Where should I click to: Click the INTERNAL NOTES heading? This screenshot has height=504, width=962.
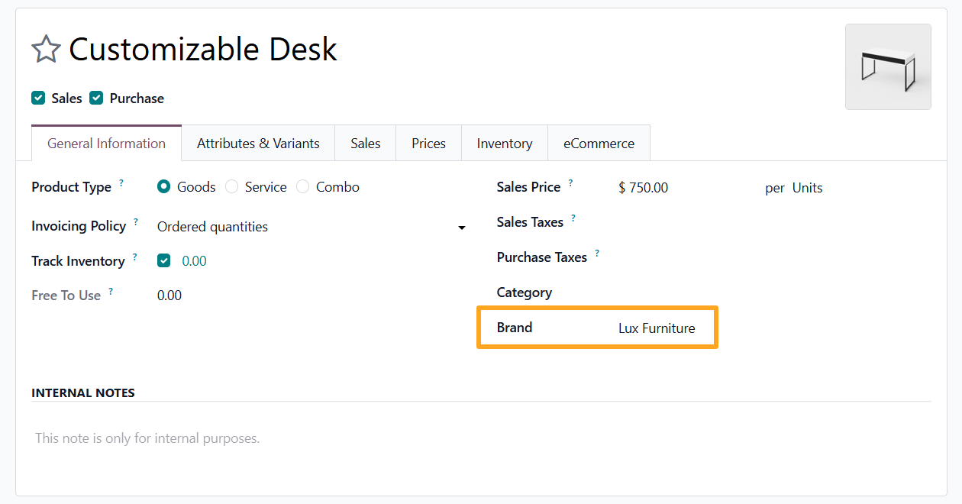pyautogui.click(x=83, y=393)
